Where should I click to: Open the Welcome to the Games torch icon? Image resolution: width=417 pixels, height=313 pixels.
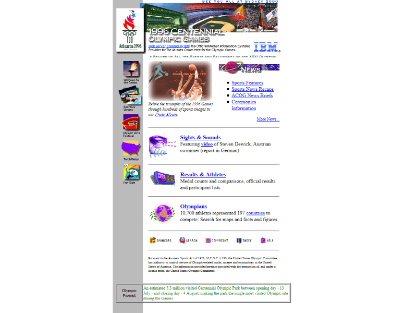pos(131,69)
